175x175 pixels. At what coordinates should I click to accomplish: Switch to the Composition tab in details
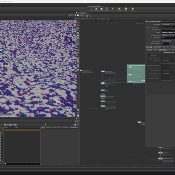coord(73,127)
